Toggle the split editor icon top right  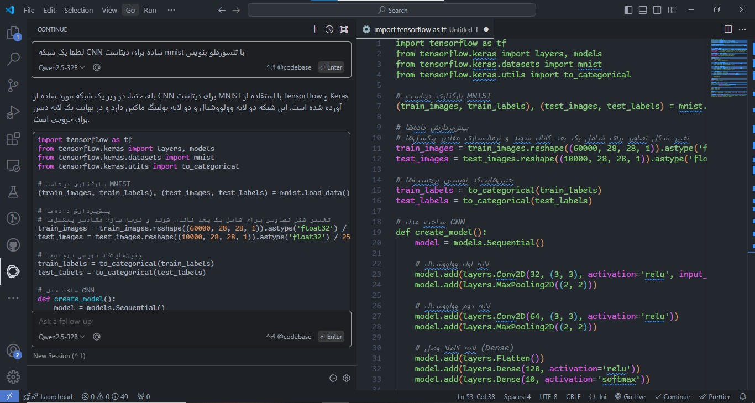[728, 29]
